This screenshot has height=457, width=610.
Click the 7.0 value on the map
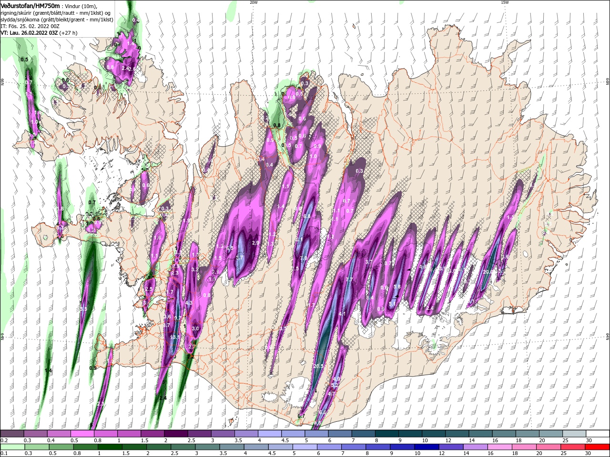(x=304, y=258)
